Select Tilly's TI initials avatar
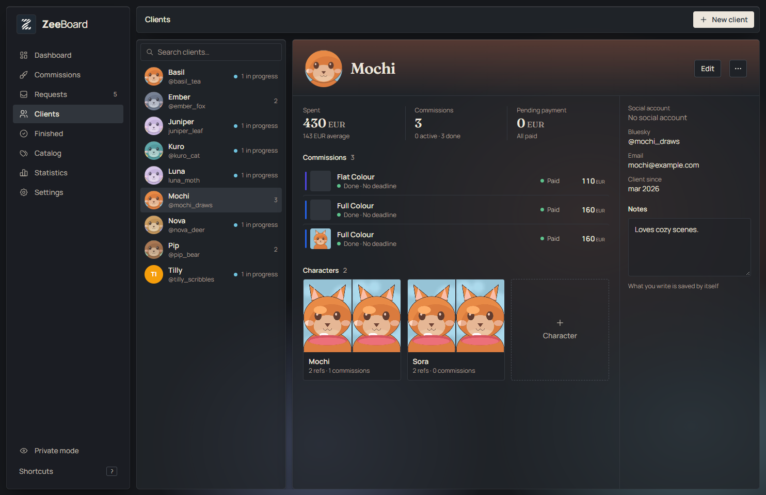The image size is (766, 495). pos(154,274)
